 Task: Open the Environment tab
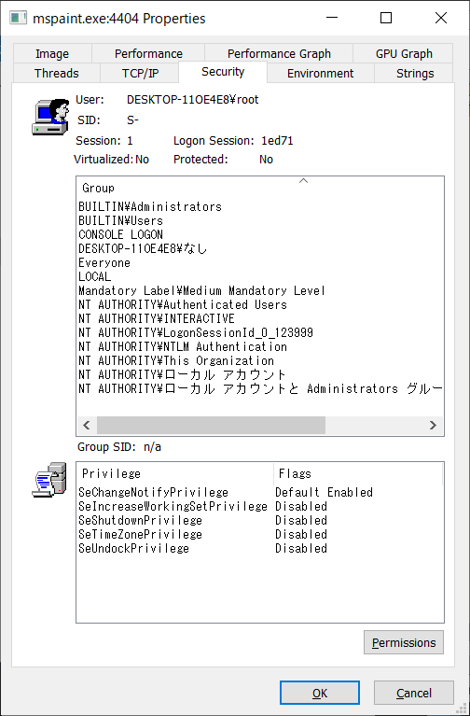321,73
